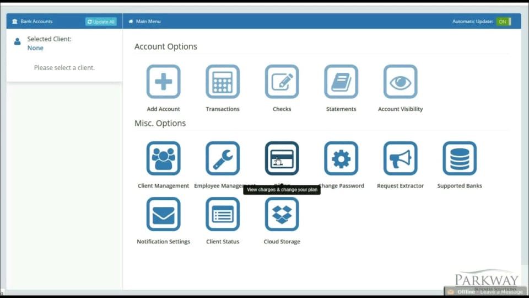Open Supported Banks database icon
Image resolution: width=529 pixels, height=298 pixels.
point(460,158)
